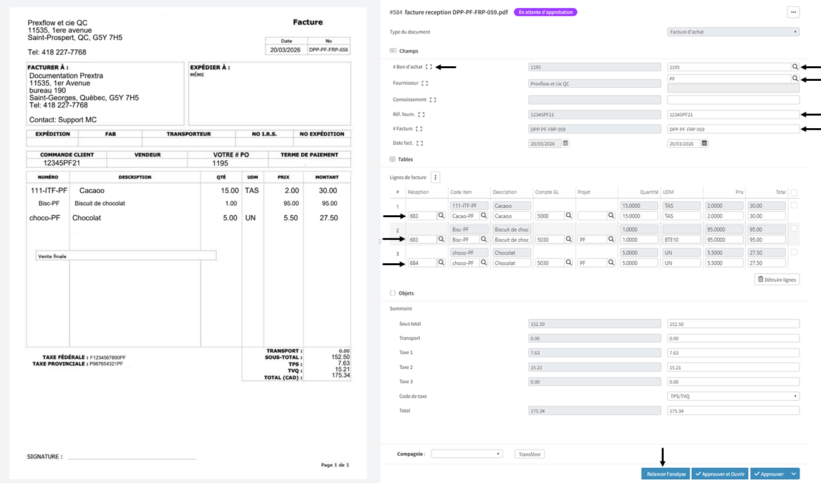This screenshot has height=483, width=821.
Task: Click capture-region icon beside # Facture label
Action: coord(419,129)
